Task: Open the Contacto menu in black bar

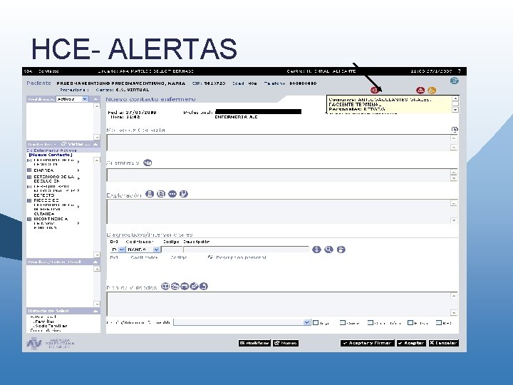Action: [48, 71]
